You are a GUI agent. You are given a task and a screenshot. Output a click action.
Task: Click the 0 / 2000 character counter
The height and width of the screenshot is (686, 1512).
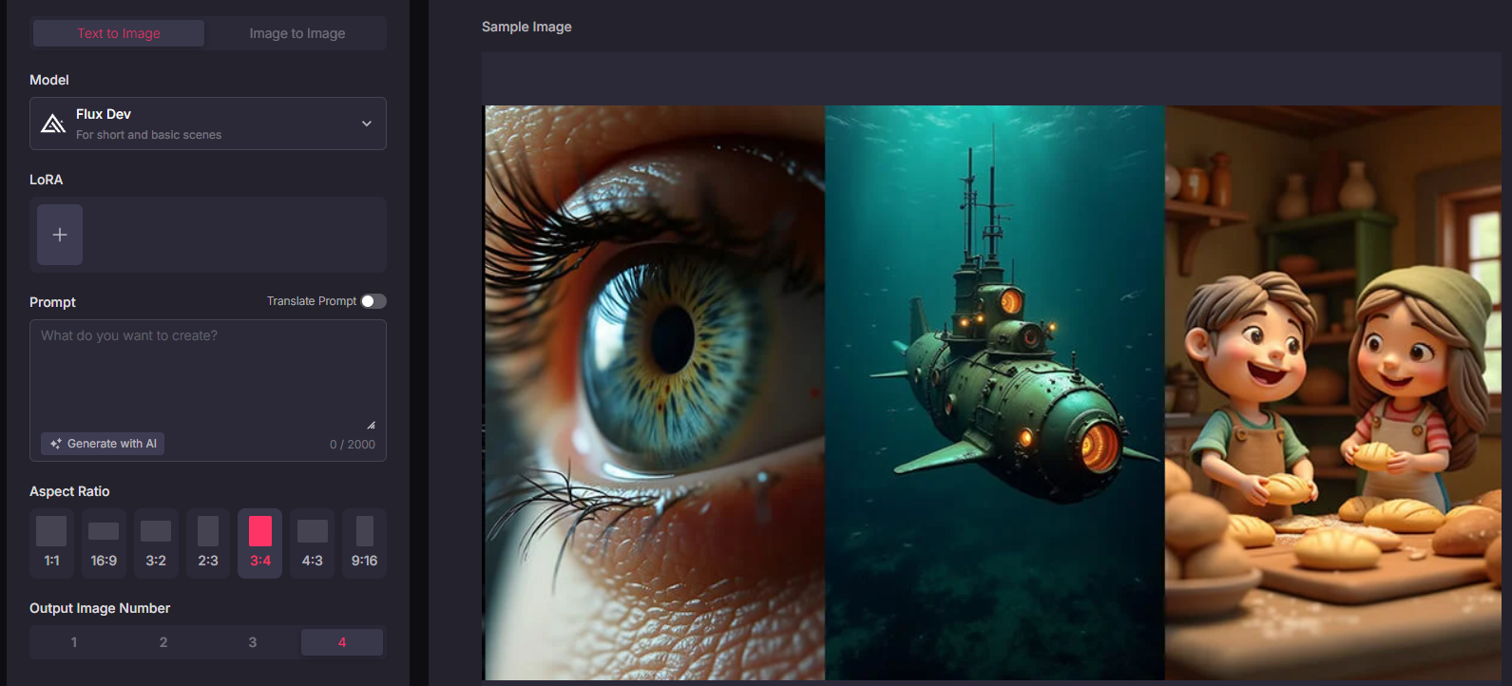[x=353, y=445]
